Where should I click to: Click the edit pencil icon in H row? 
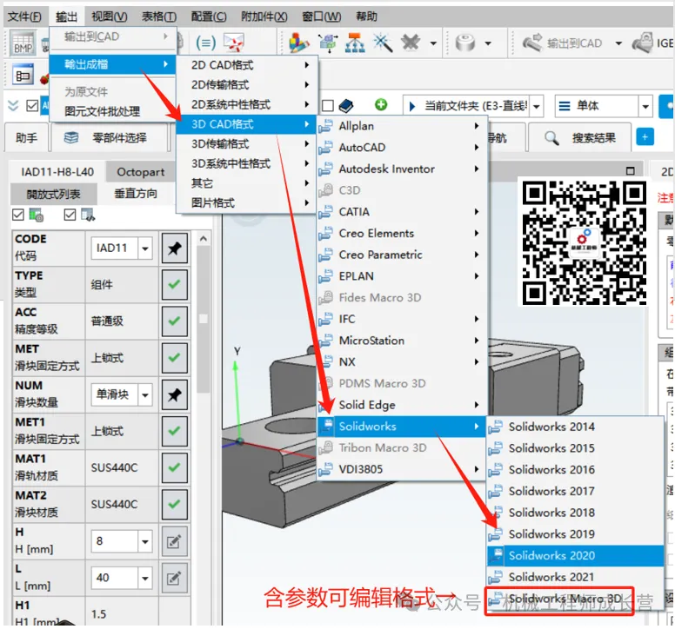click(x=174, y=541)
